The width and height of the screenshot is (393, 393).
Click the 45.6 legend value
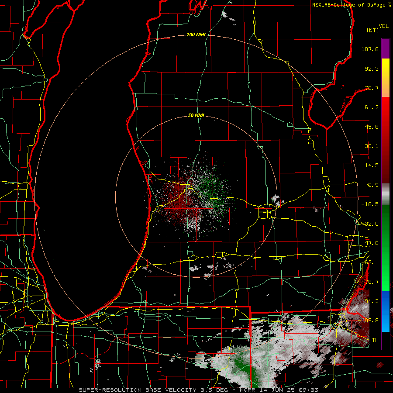pos(372,127)
